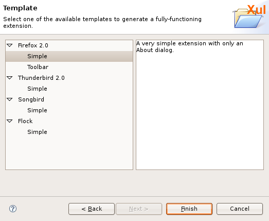Cancel the template wizard
269x221 pixels.
tap(240, 209)
